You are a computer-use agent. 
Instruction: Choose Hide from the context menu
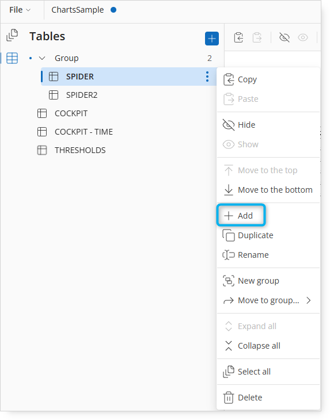[x=268, y=125]
